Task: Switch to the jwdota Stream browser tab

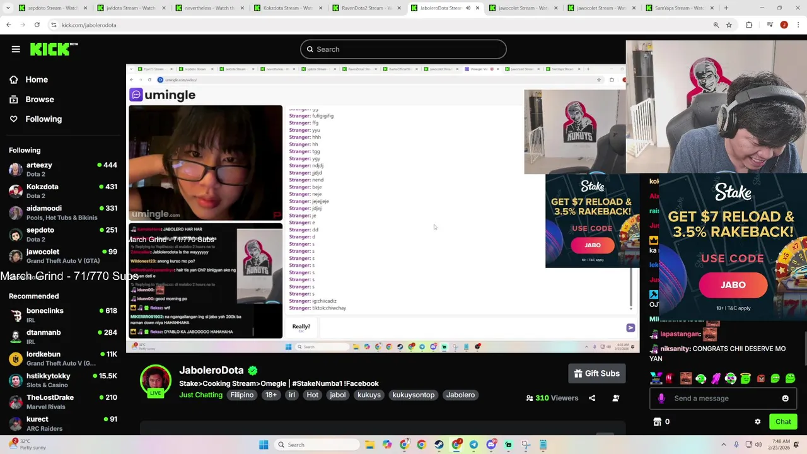Action: [131, 8]
